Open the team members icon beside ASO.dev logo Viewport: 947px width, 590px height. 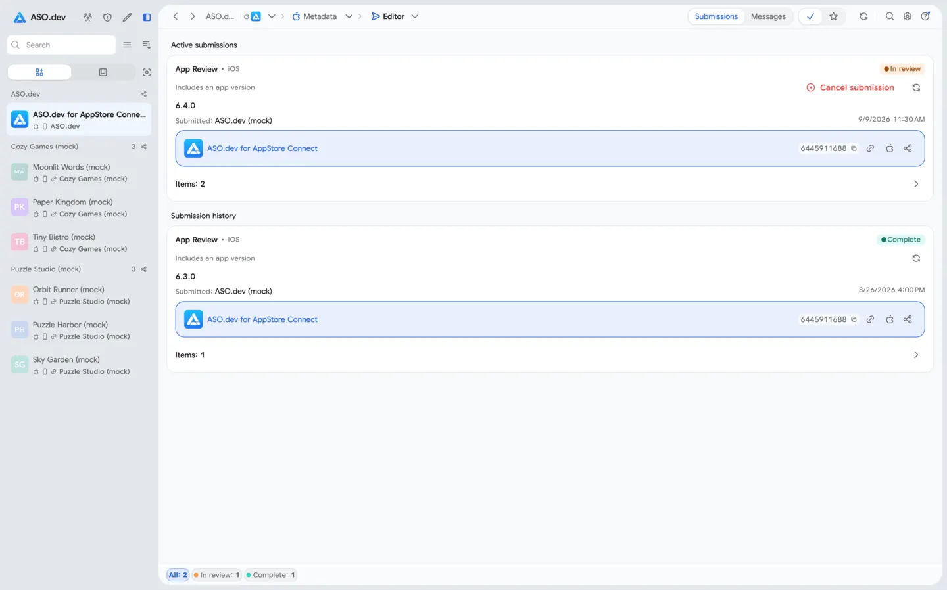pos(87,17)
